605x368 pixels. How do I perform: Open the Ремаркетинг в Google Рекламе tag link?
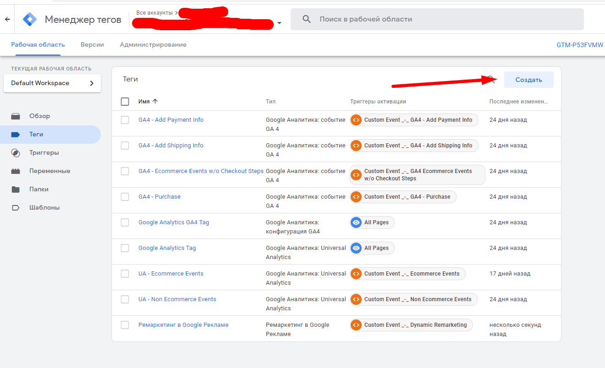click(183, 325)
